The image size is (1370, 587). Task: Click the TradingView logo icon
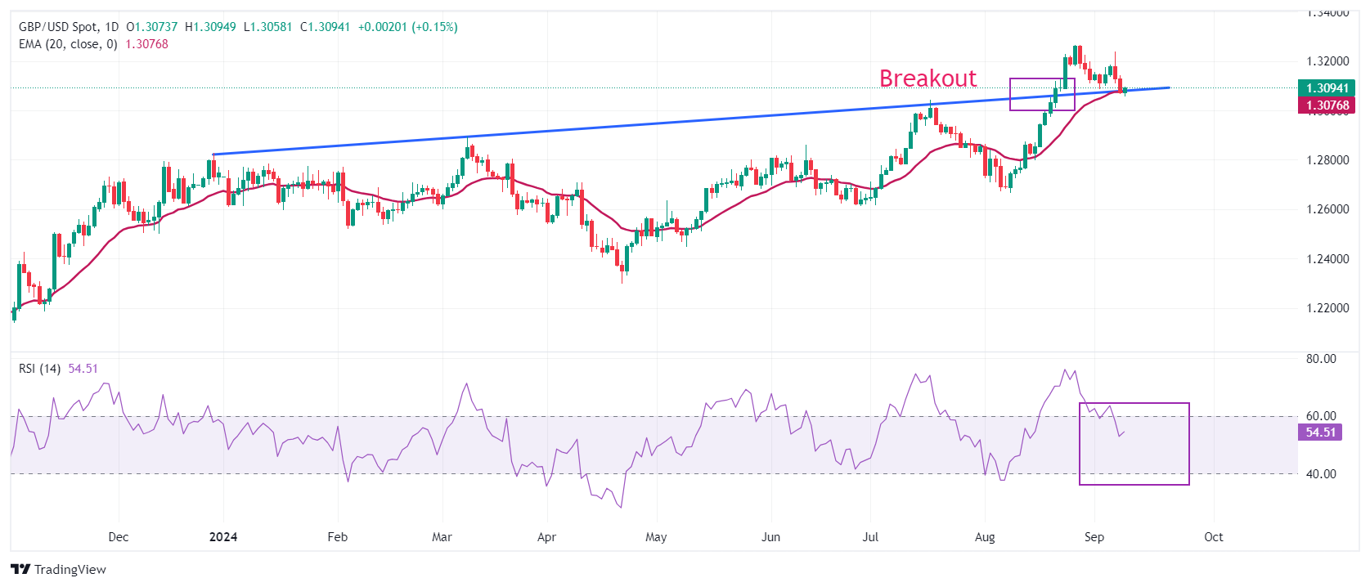(x=20, y=569)
